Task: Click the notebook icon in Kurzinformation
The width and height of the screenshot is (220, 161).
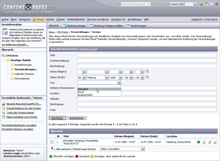Action: [x=5, y=31]
